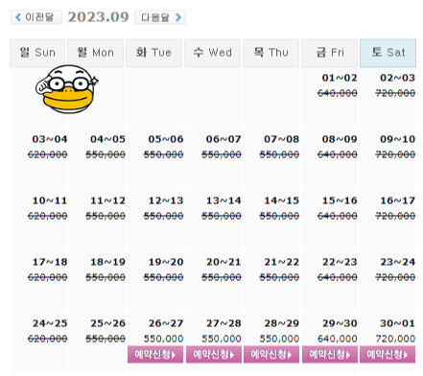Click date range 03~04
The width and height of the screenshot is (423, 376).
tap(50, 139)
